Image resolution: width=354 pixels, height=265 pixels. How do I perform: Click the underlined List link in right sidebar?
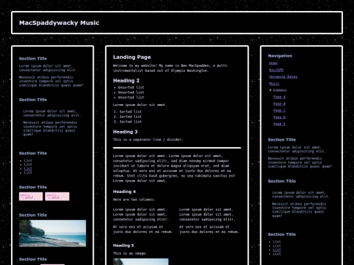pyautogui.click(x=277, y=250)
